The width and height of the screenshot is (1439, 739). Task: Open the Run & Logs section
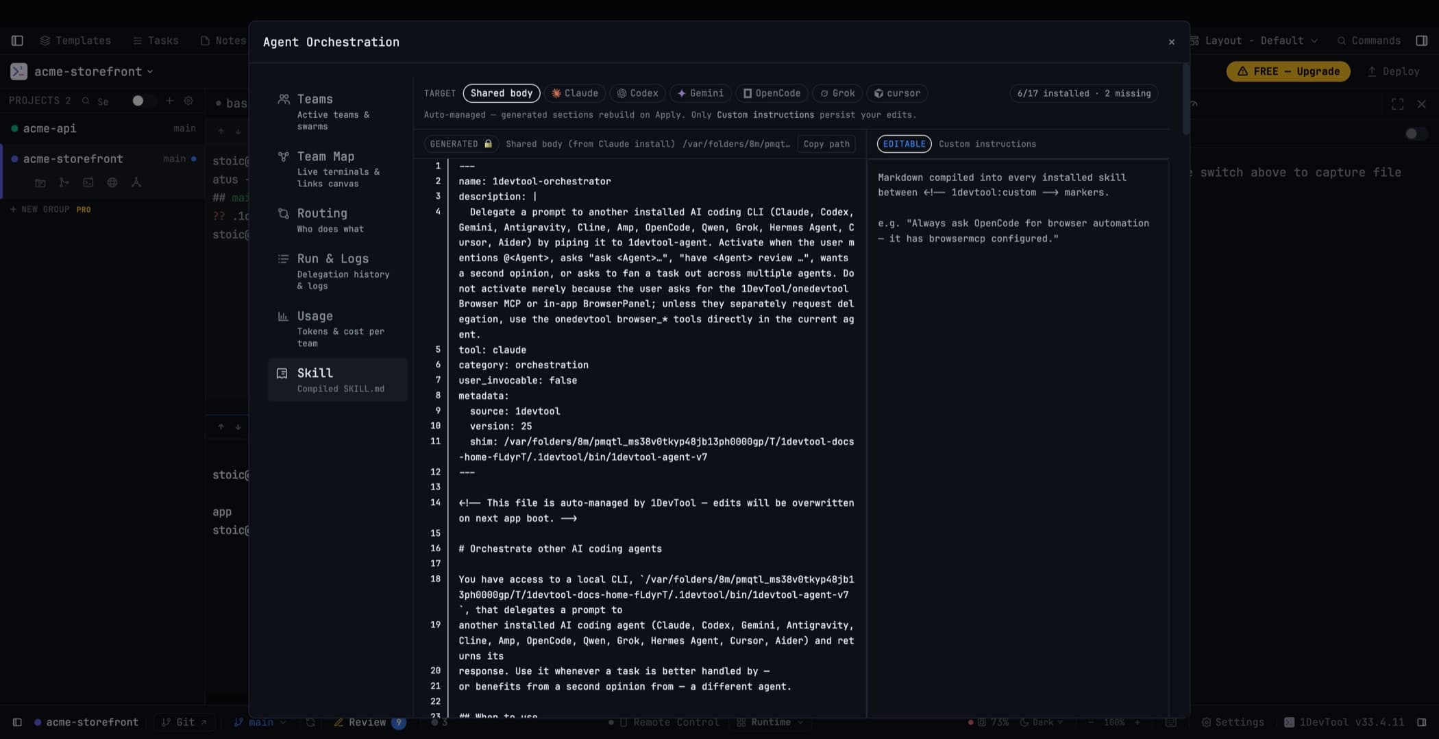point(338,271)
